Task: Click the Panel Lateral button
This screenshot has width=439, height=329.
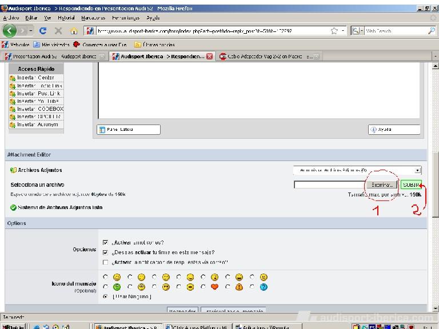Action: [x=129, y=130]
